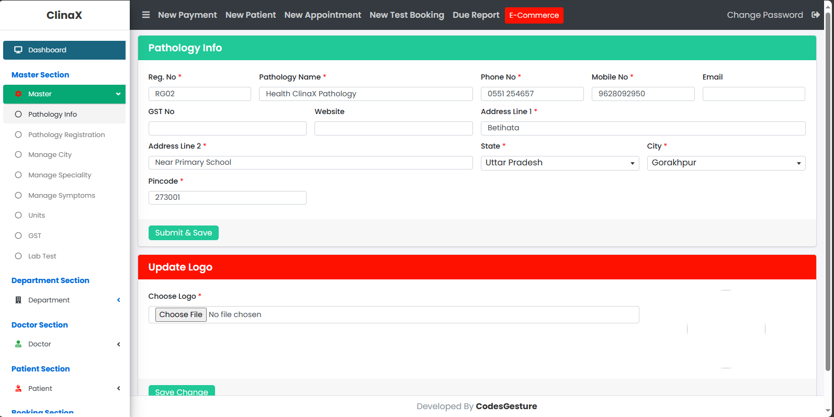Click the Reg. No field with RG02
834x417 pixels.
click(200, 94)
